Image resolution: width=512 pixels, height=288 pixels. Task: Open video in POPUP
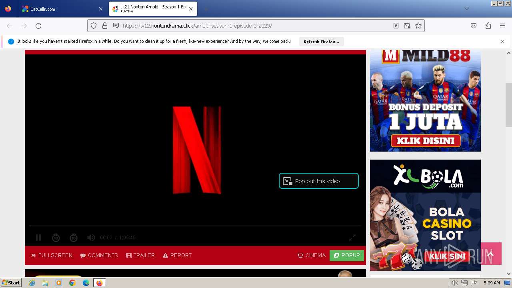pos(347,255)
